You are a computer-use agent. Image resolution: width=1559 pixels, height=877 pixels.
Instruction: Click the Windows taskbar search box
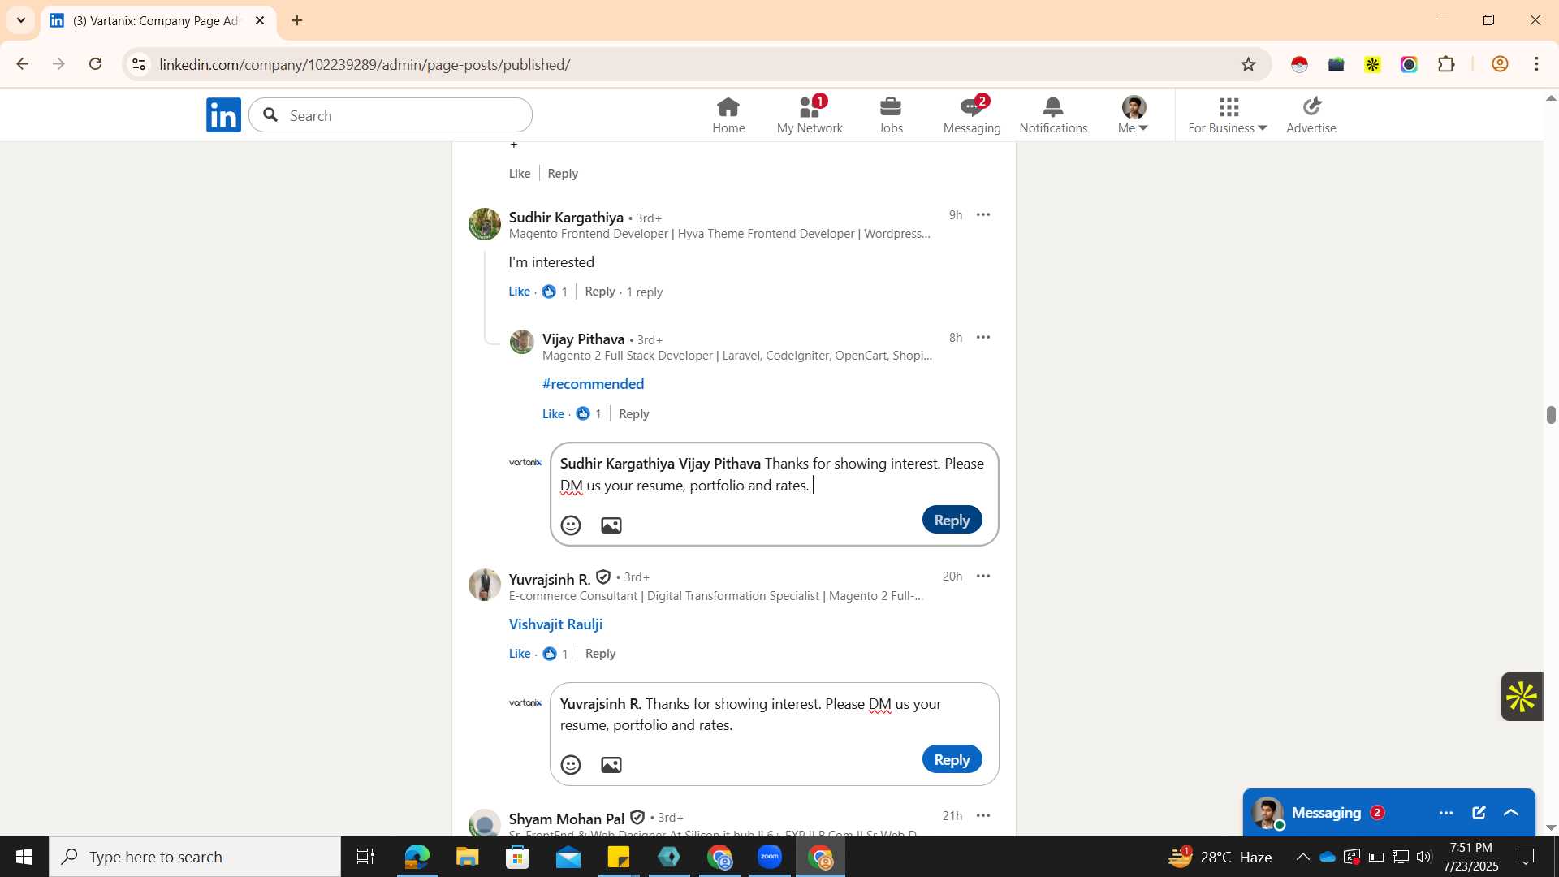tap(195, 857)
